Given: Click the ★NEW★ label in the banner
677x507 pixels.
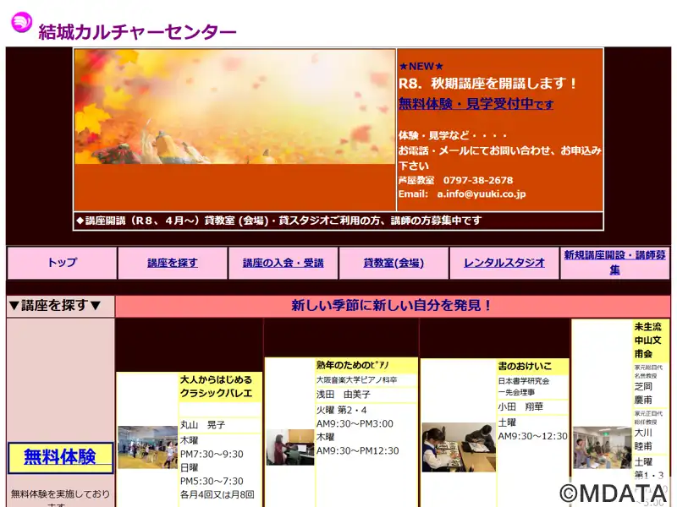Looking at the screenshot, I should point(421,67).
